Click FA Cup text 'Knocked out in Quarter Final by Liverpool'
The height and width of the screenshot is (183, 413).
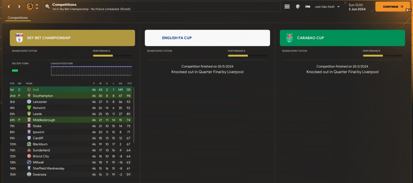click(x=207, y=72)
